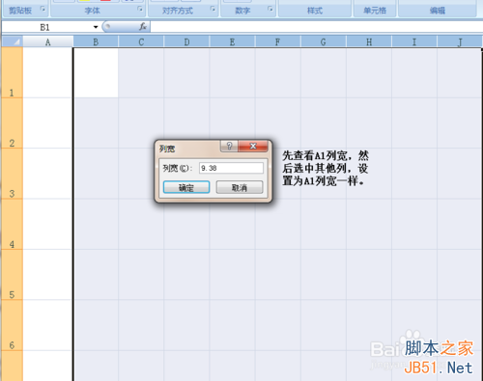Select row 5 header
Viewport: 483px width, 381px height.
12,275
